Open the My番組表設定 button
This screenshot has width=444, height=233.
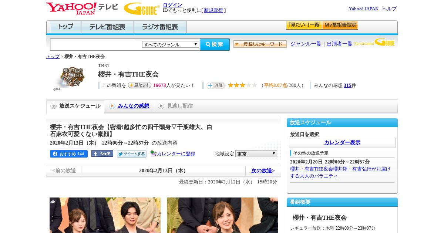340,25
